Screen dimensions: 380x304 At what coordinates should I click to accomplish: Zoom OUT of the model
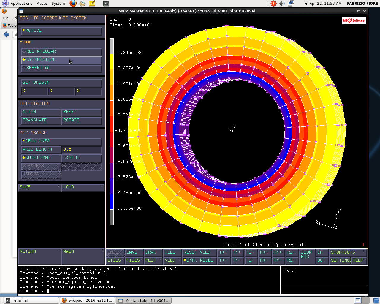click(322, 260)
